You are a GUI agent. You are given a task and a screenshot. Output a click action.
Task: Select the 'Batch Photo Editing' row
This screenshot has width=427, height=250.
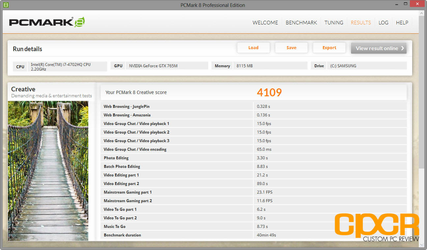pyautogui.click(x=254, y=167)
